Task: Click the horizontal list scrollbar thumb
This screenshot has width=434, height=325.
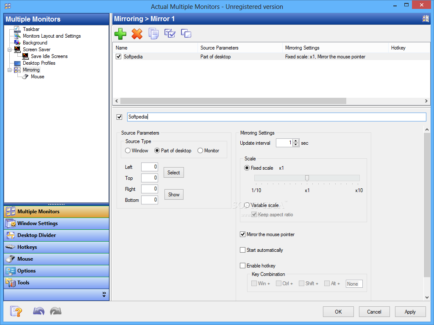Action: pos(233,101)
